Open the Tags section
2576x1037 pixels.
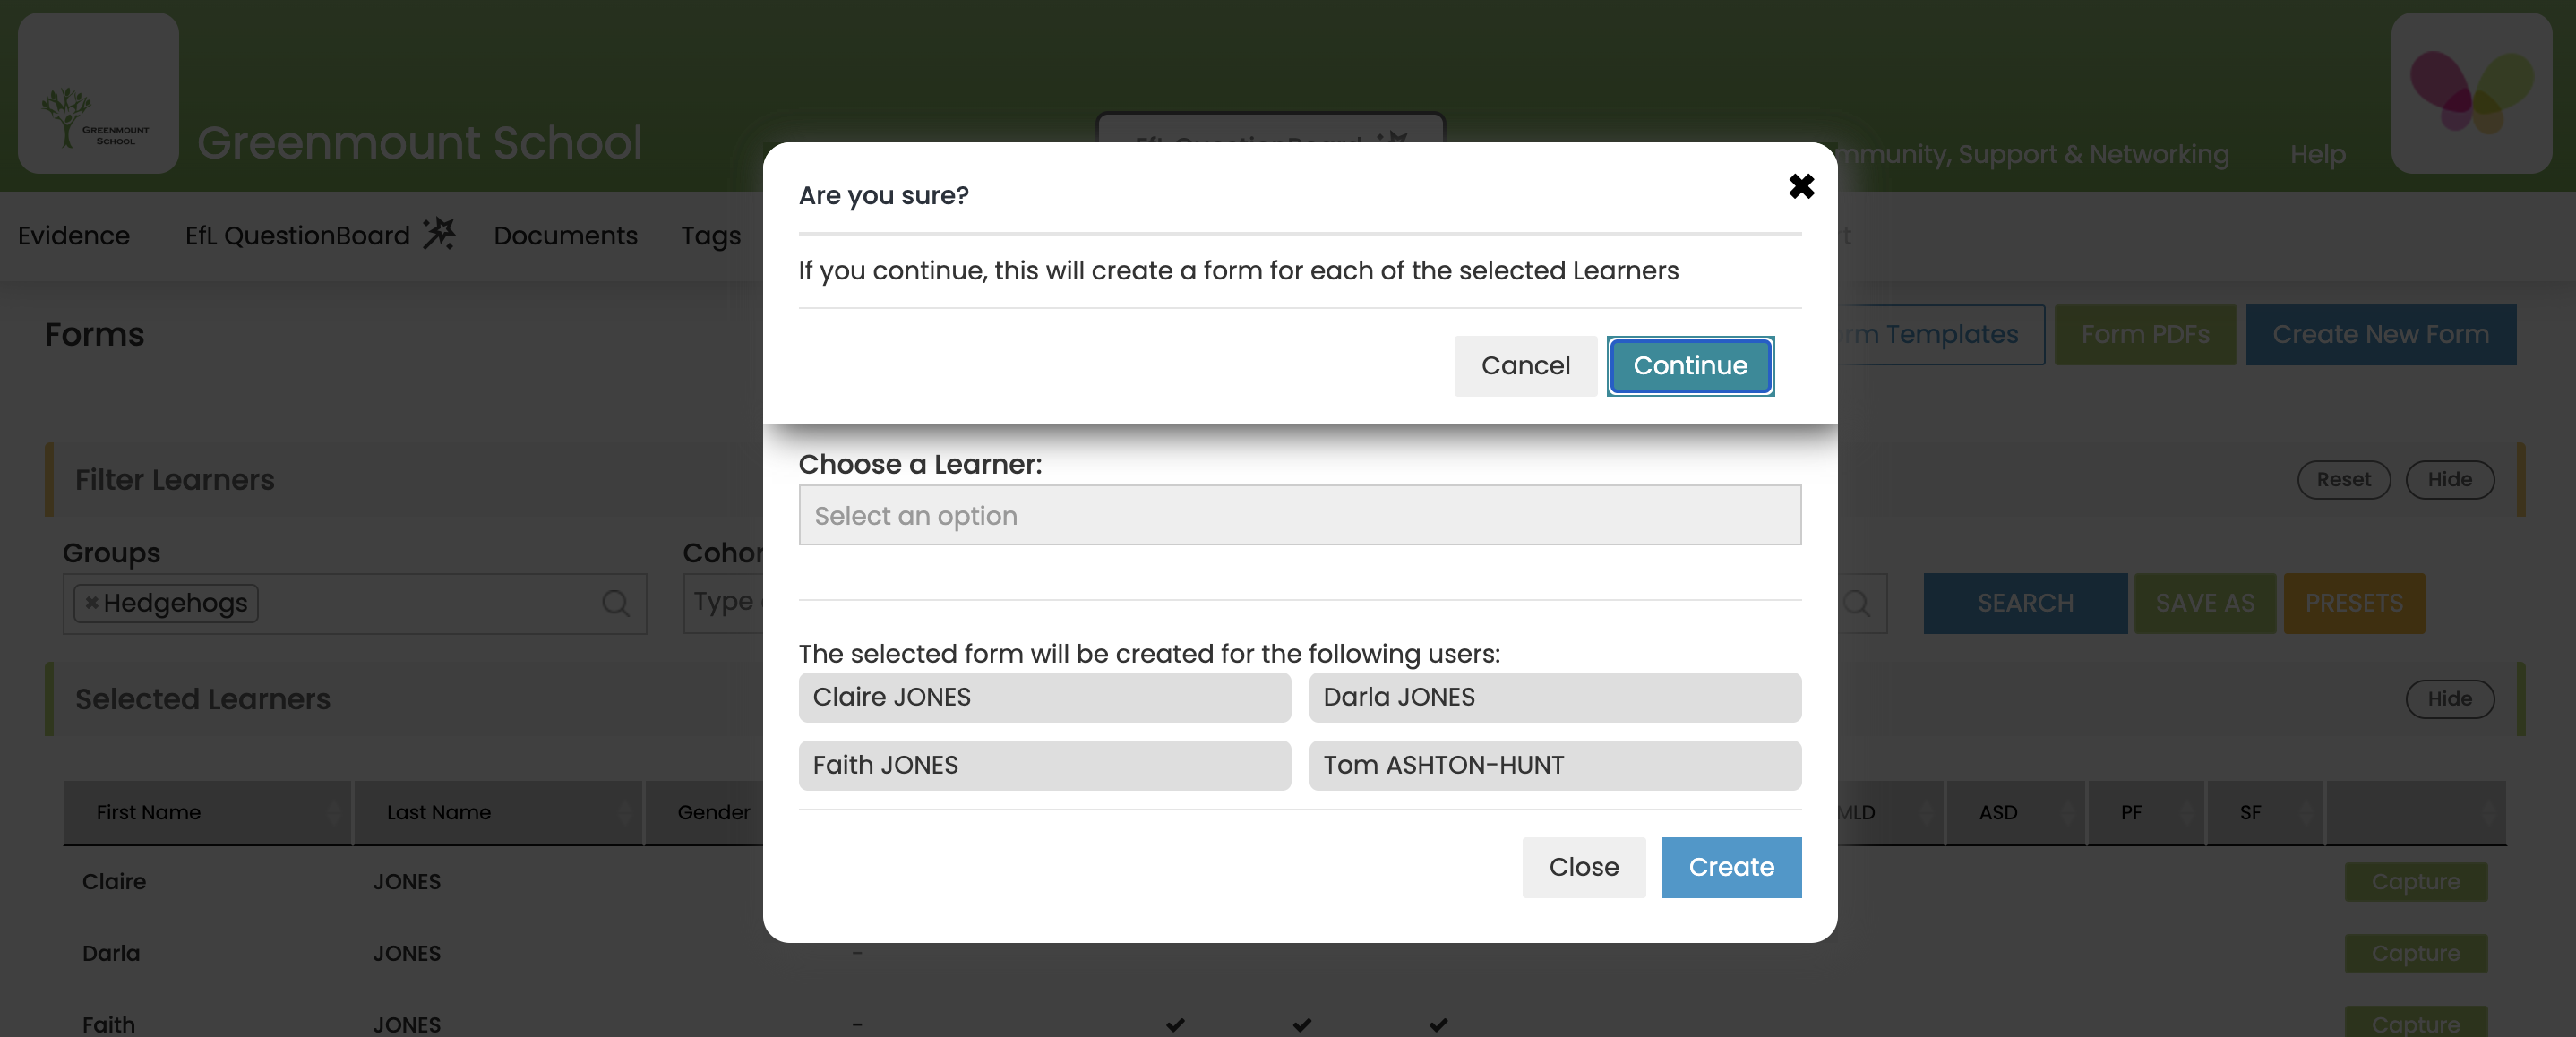[710, 236]
